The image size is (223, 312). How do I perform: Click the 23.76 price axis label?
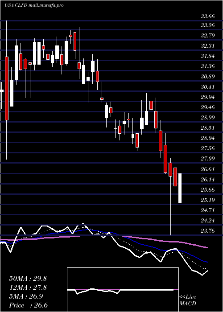click(x=208, y=231)
